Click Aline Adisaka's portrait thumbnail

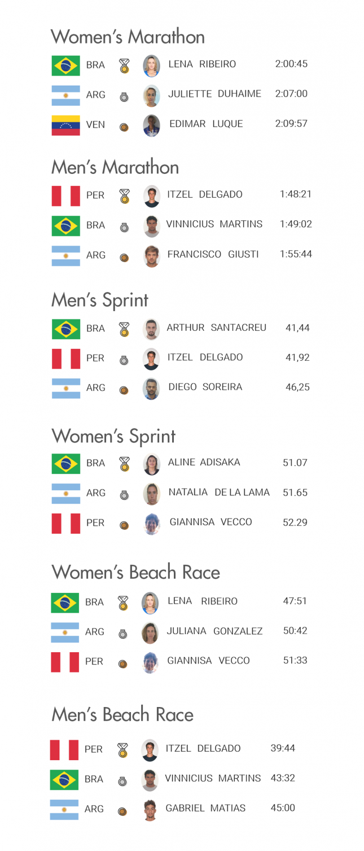pos(152,464)
